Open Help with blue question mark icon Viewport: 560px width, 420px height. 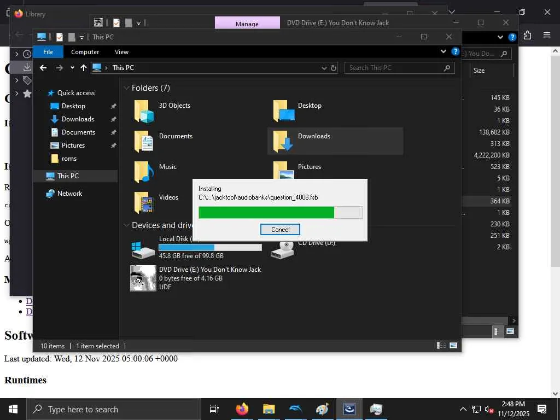pos(455,51)
